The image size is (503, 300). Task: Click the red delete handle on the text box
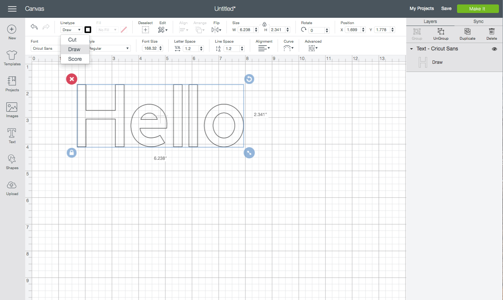[72, 79]
